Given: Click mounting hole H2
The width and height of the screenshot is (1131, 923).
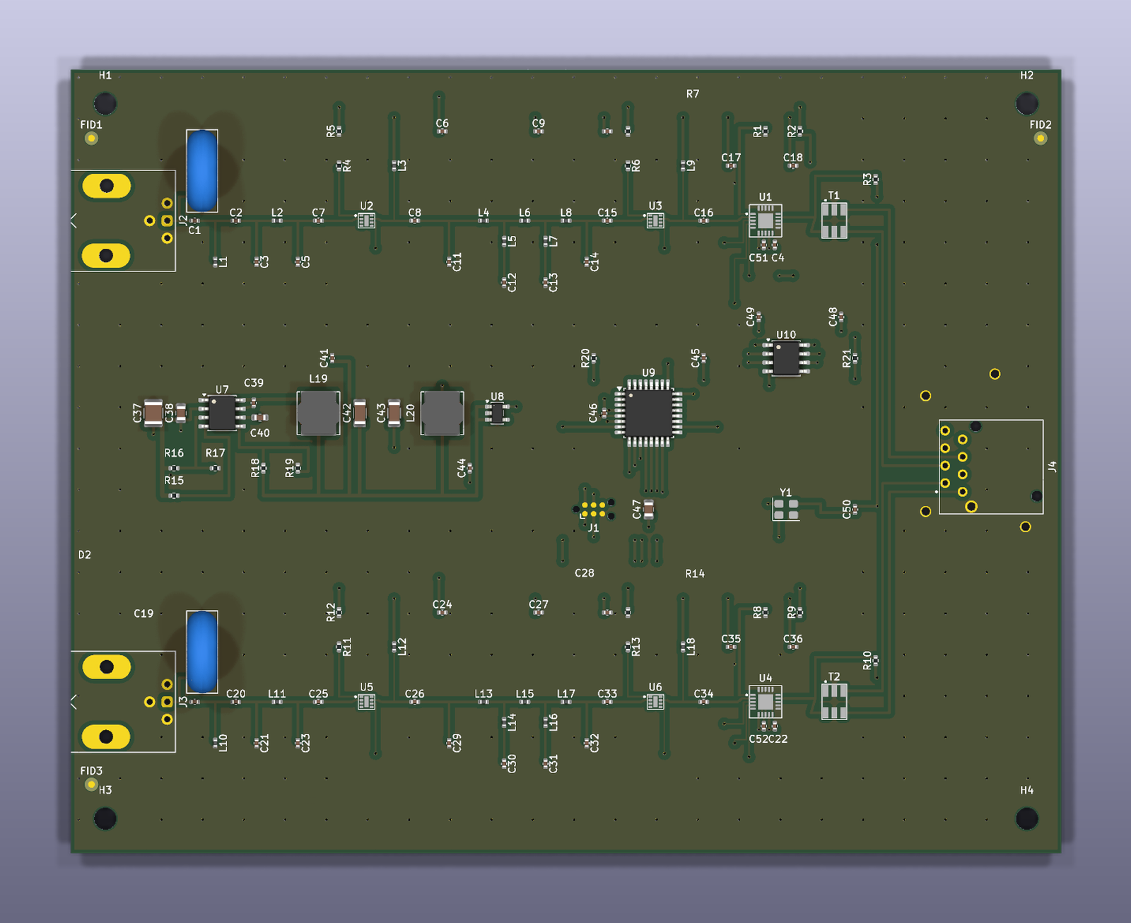Looking at the screenshot, I should pos(1026,104).
